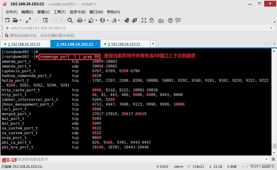Click the Xshell app icon in title bar
Viewport: 277px width, 170px height.
(x=5, y=4)
